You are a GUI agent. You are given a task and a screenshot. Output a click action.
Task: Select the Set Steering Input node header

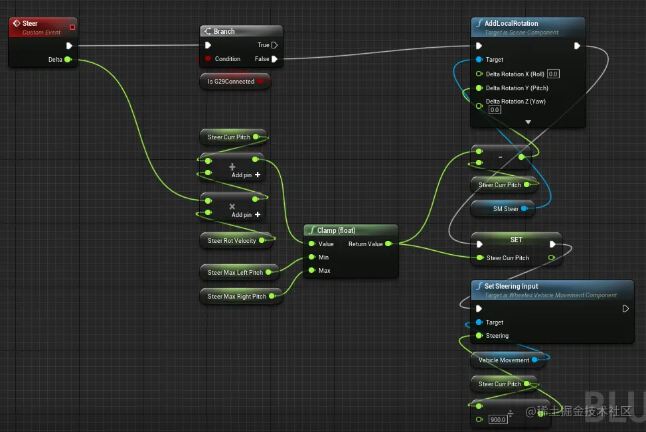[552, 290]
